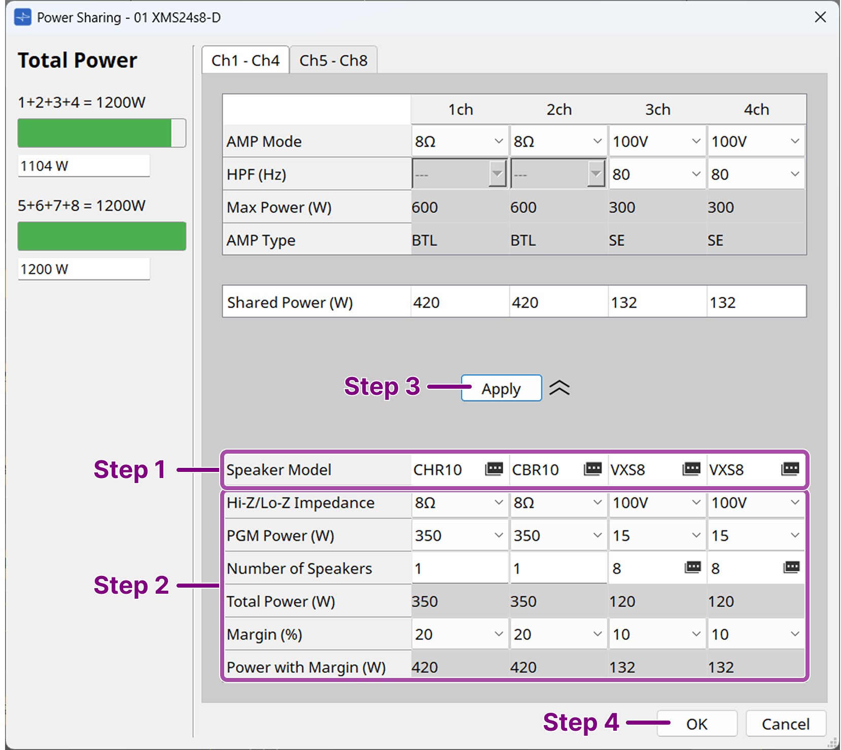Click 1ch Number of Speakers field
Image resolution: width=841 pixels, height=750 pixels.
click(x=460, y=568)
